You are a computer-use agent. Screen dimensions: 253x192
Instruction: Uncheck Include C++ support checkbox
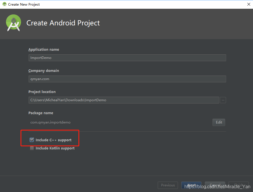coord(32,140)
